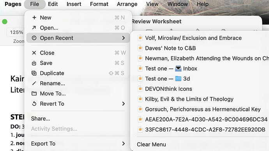Click the green window zoom button
The height and width of the screenshot is (151, 269).
coord(5,22)
